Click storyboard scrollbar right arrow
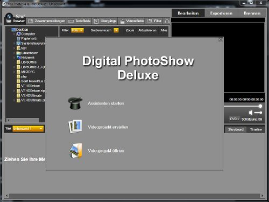 point(263,196)
